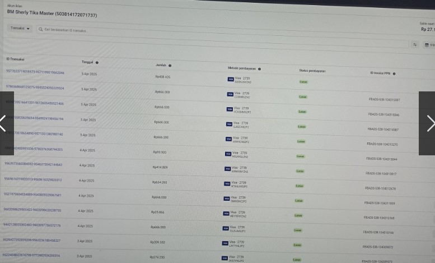
Task: Click the Visa card icon in first row
Action: pyautogui.click(x=230, y=80)
